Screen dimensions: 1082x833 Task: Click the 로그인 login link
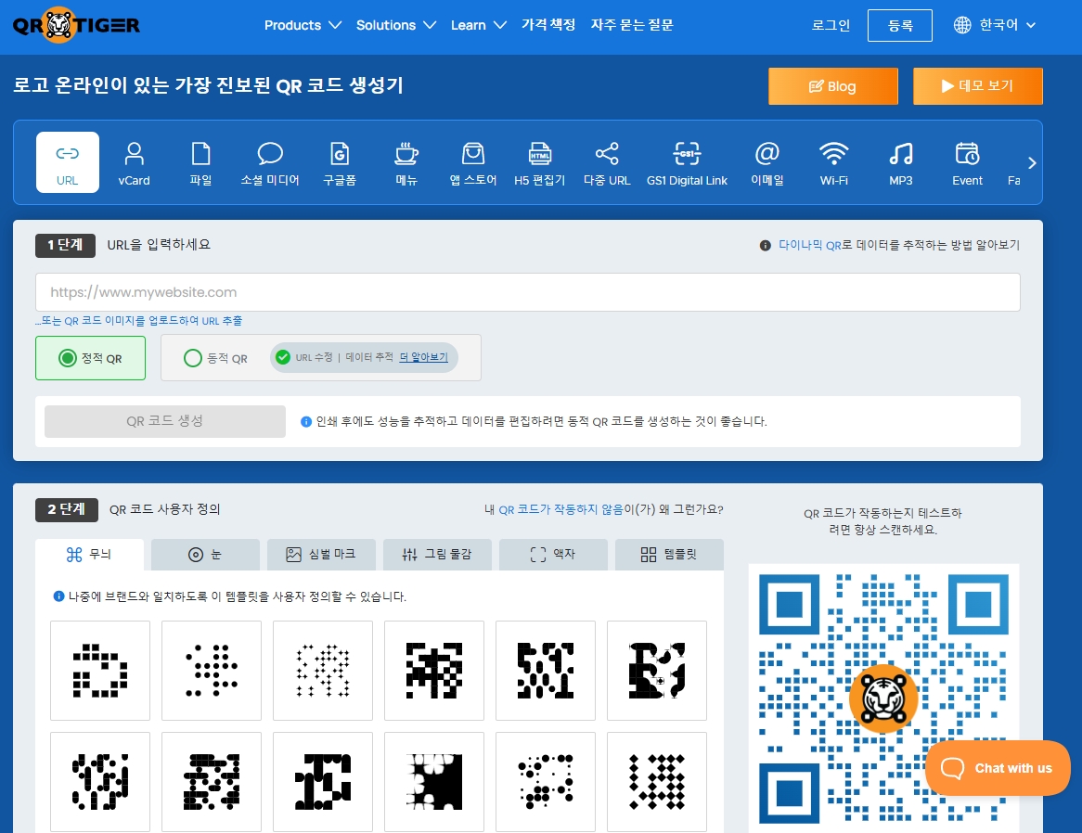point(831,25)
